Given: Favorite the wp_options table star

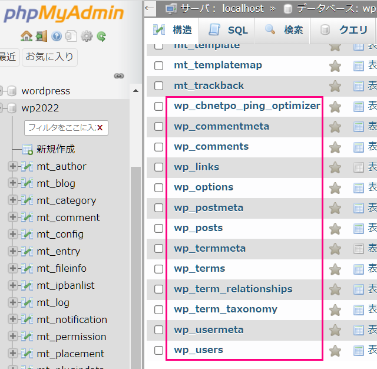Looking at the screenshot, I should [x=335, y=188].
